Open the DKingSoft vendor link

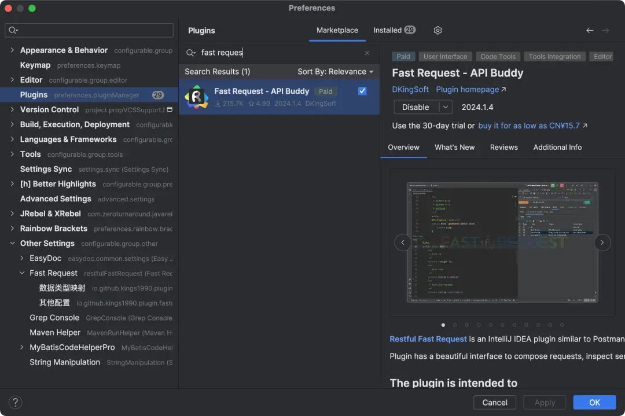tap(410, 89)
